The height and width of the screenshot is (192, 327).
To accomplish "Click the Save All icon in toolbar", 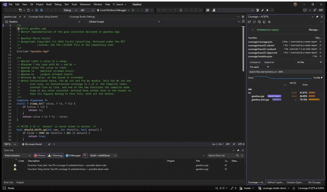I will (x=41, y=10).
